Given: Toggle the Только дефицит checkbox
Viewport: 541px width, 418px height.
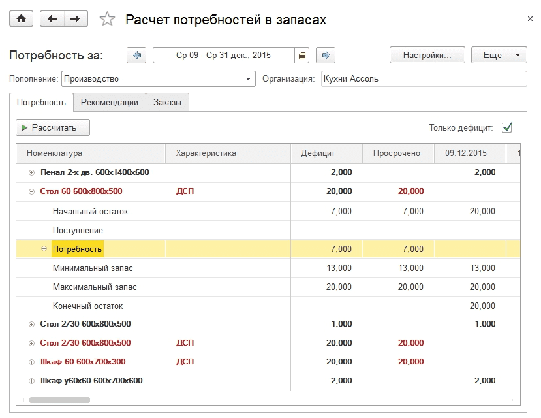Looking at the screenshot, I should [x=507, y=127].
